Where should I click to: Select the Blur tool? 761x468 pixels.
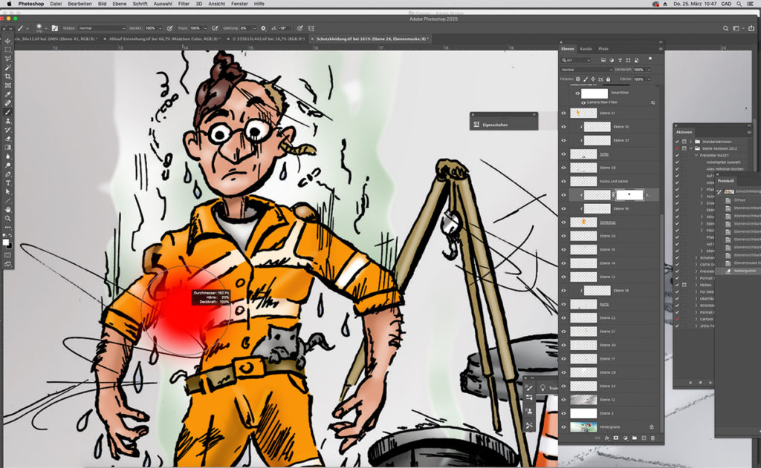[7, 156]
